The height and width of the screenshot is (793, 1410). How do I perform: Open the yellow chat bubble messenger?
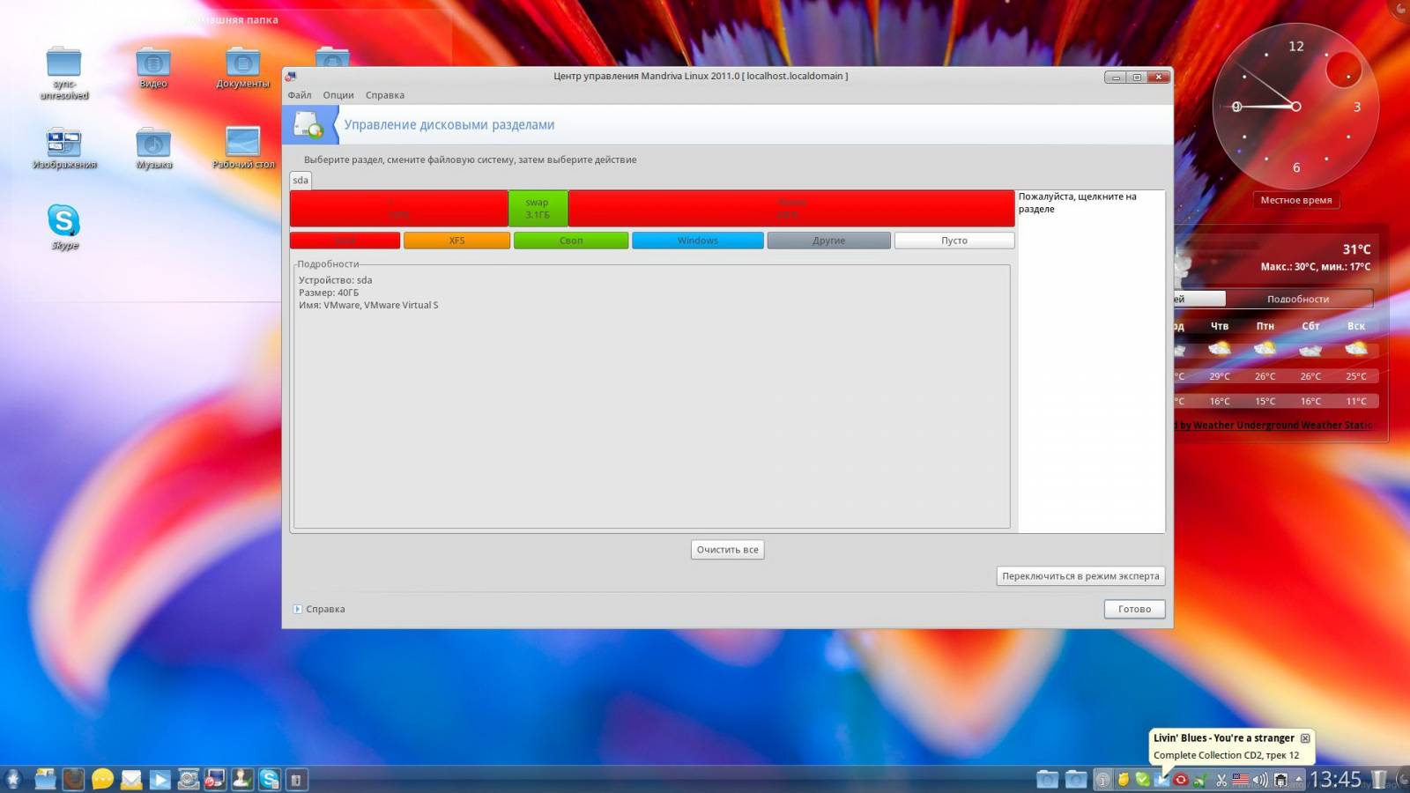pos(102,779)
